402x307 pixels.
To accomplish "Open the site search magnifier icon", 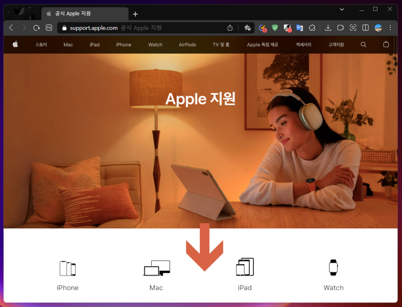I will tap(363, 45).
